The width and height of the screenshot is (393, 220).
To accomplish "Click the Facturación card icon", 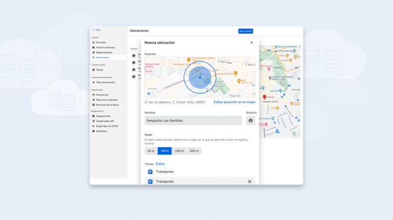I will 94,95.
